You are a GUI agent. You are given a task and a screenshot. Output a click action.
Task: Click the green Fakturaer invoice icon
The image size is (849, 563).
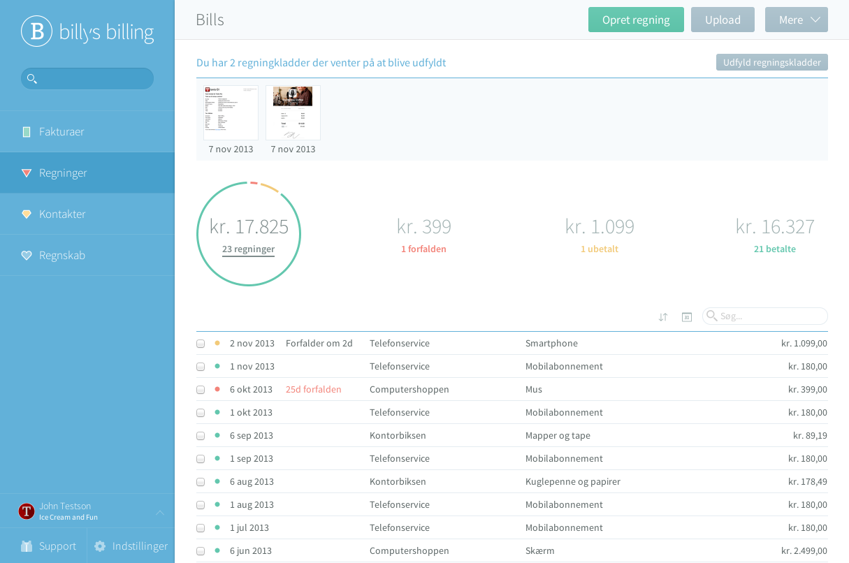tap(27, 131)
